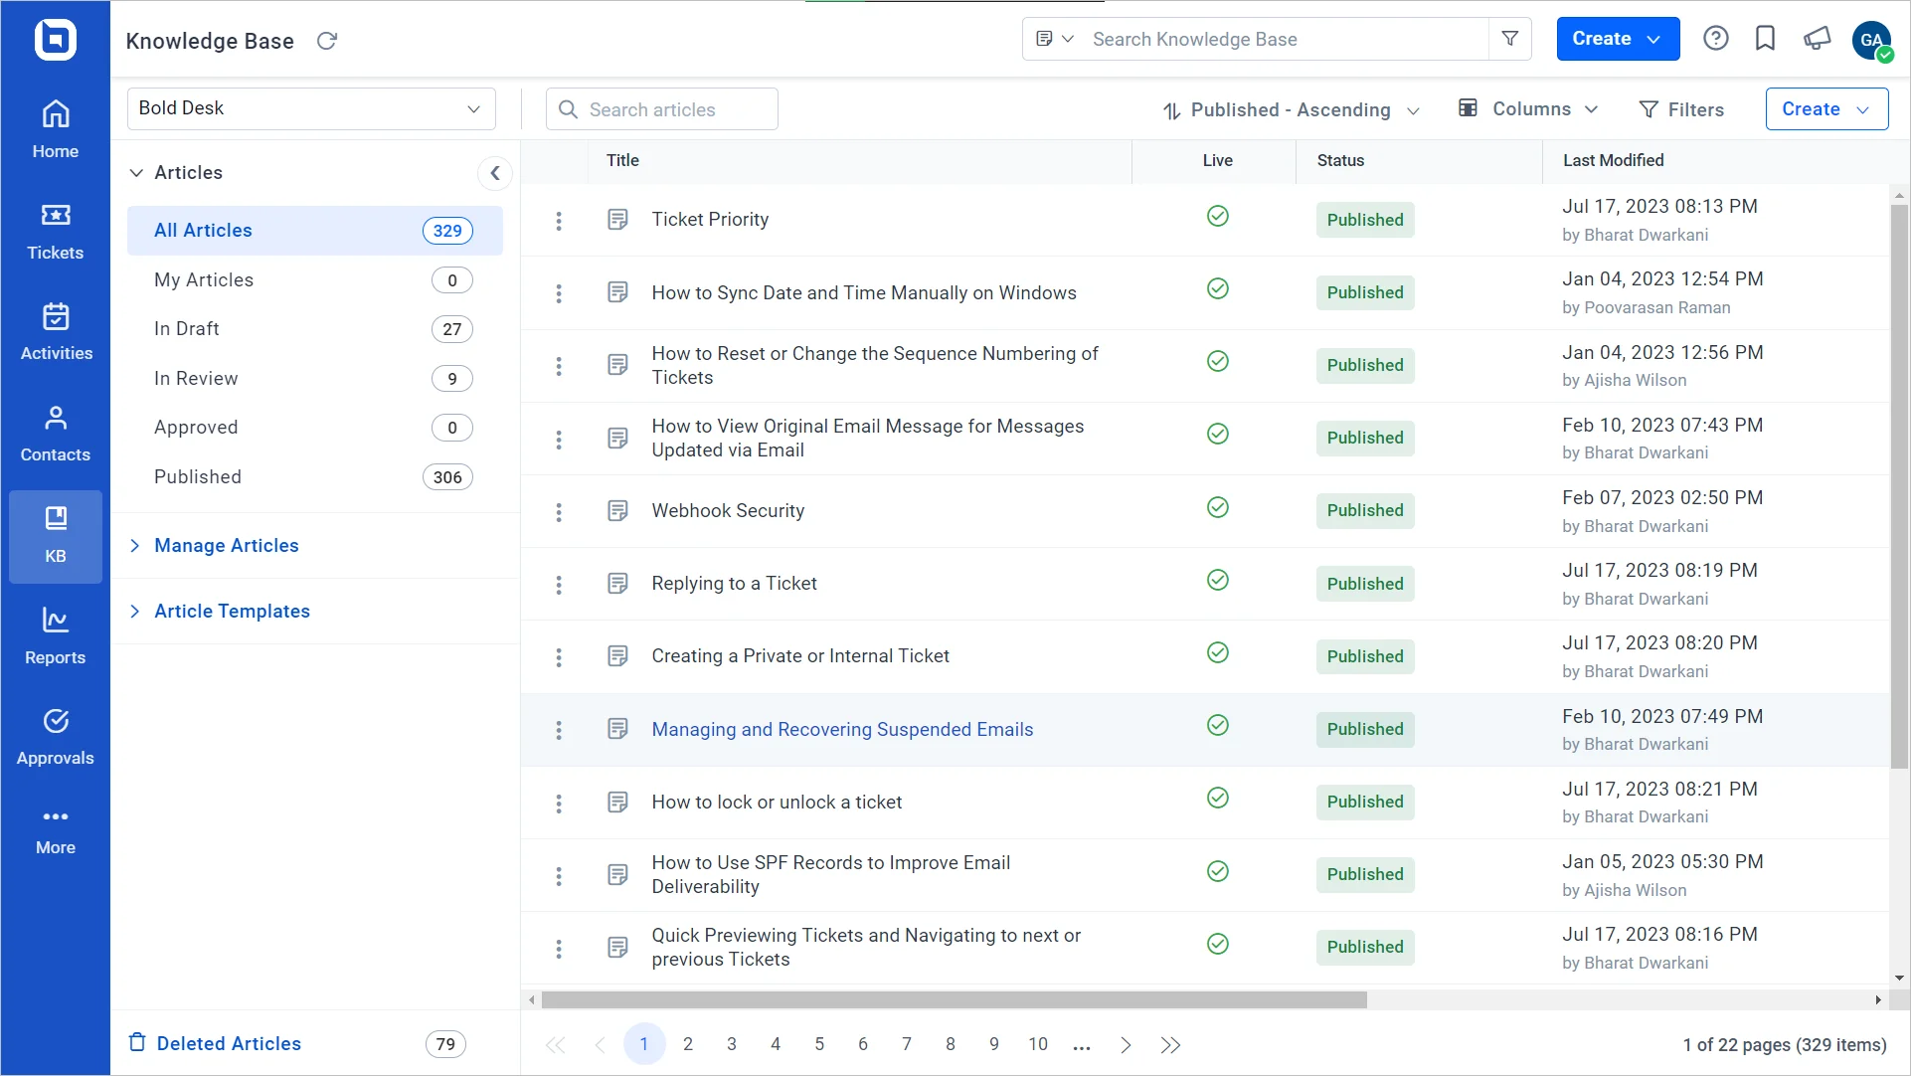The image size is (1911, 1076).
Task: Select the In Draft filter
Action: coord(186,328)
